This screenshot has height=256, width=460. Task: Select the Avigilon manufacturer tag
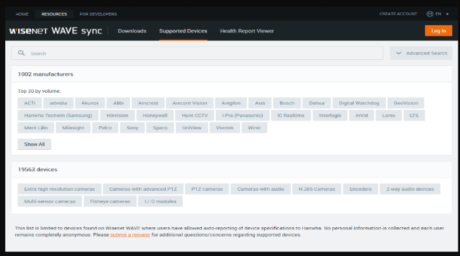[231, 103]
